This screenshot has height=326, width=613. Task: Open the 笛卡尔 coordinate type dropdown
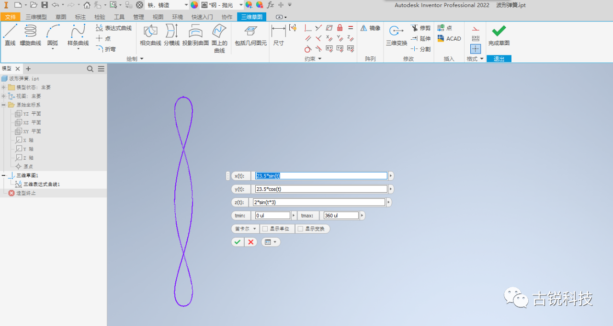tap(245, 229)
